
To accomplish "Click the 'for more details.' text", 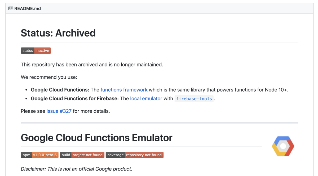I will click(91, 111).
